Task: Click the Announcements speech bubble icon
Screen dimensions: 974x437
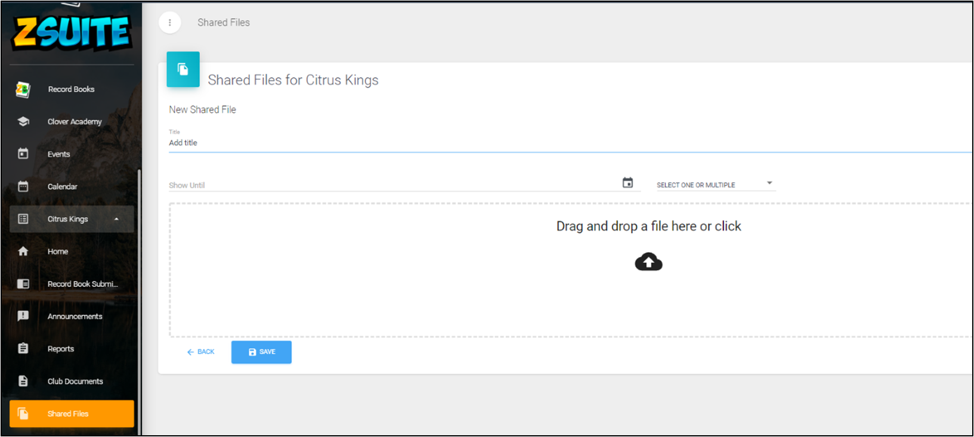Action: pyautogui.click(x=23, y=316)
